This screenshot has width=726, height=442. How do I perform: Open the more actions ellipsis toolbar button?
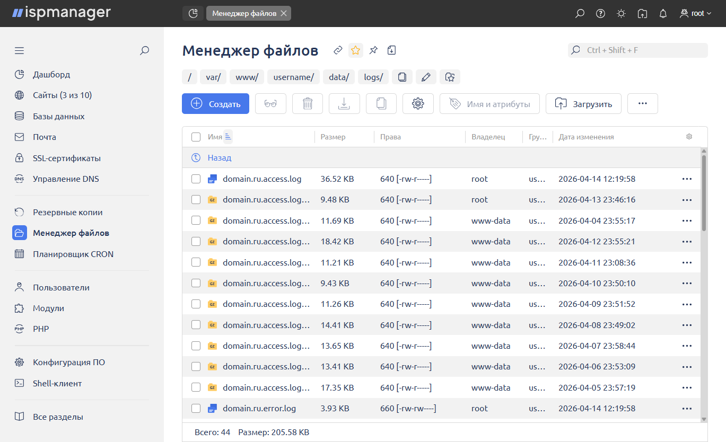[642, 104]
